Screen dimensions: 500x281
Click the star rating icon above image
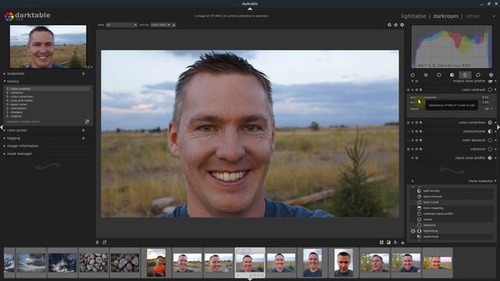(x=396, y=24)
